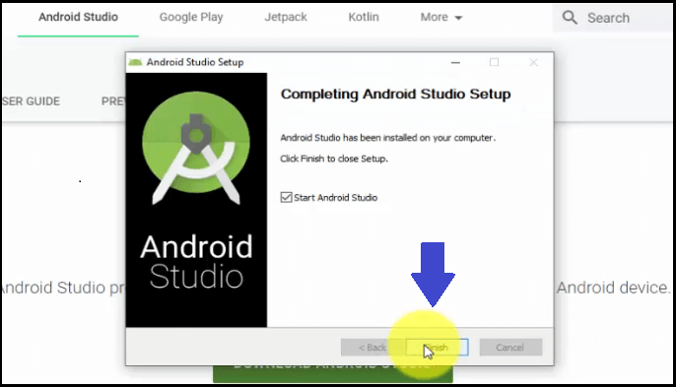Close the Android Studio Setup dialog
Image resolution: width=676 pixels, height=387 pixels.
[534, 62]
